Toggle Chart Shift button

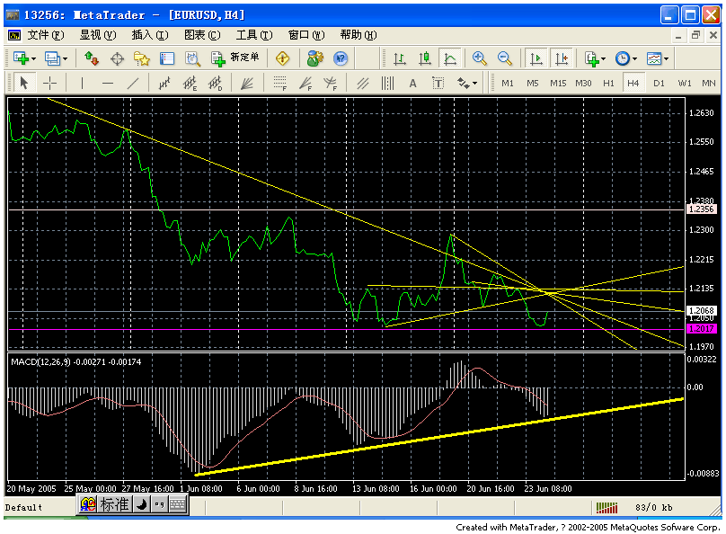tap(562, 58)
